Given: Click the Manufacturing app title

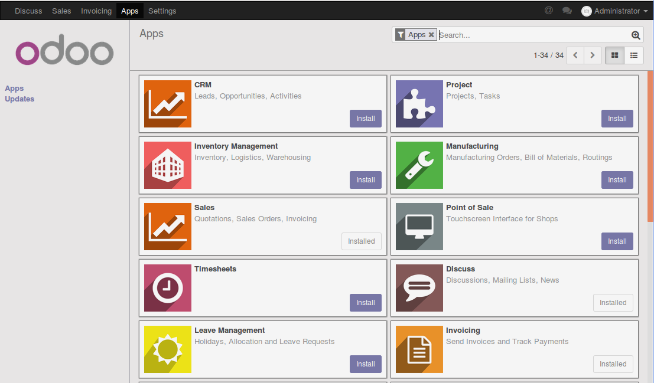Looking at the screenshot, I should [x=472, y=146].
